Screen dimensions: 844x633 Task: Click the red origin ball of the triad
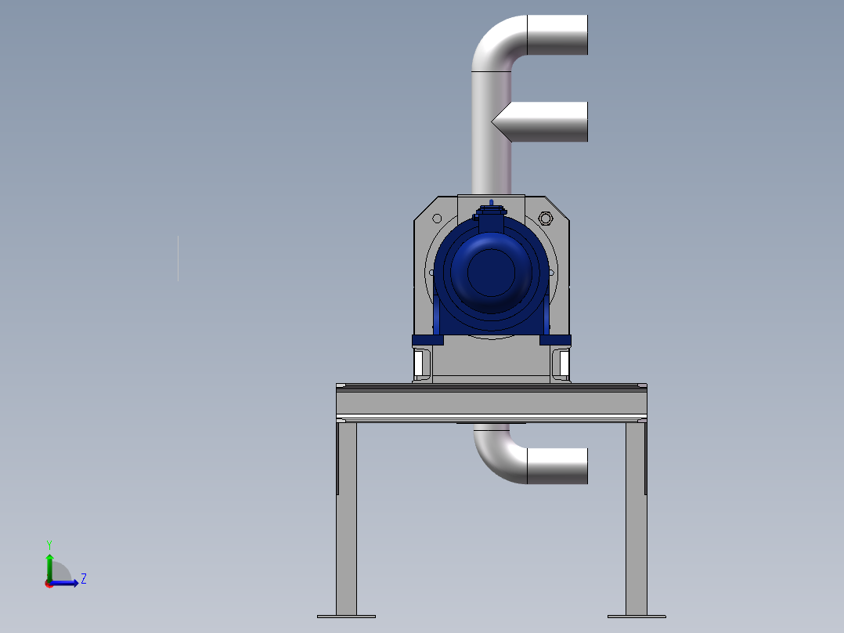click(x=49, y=584)
